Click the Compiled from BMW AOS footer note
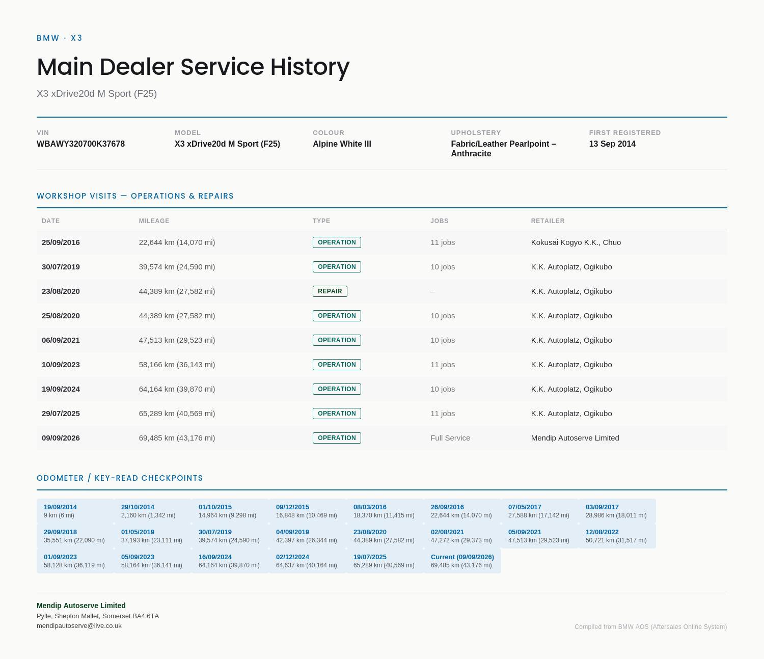The width and height of the screenshot is (764, 659). click(x=651, y=627)
